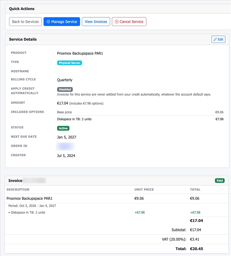Click the bold €17.04 line total

click(196, 221)
